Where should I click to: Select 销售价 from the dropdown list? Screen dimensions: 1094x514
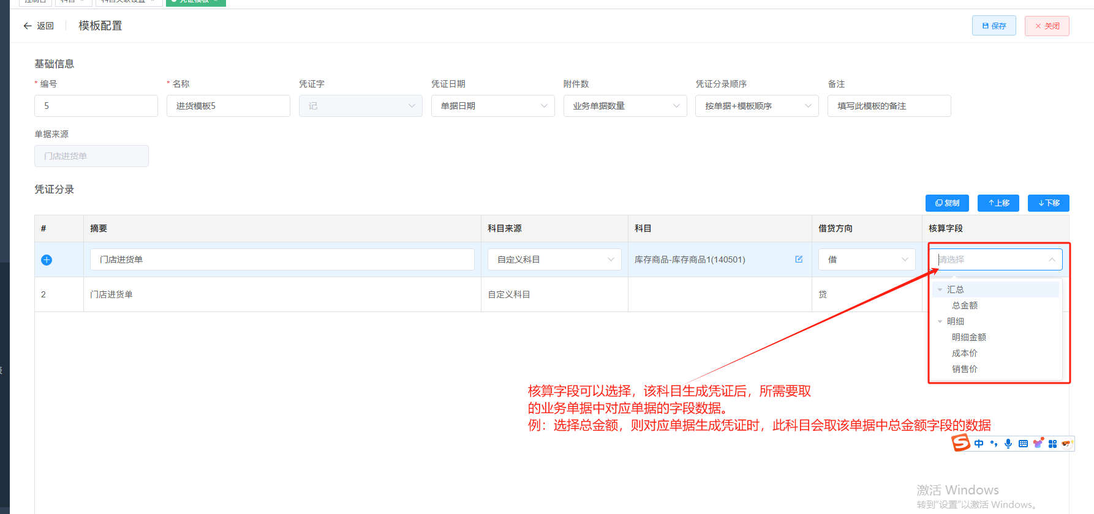coord(965,369)
